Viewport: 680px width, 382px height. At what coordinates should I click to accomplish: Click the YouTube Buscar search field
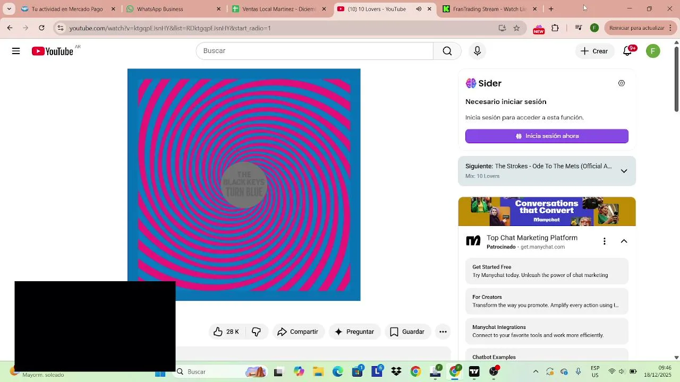pyautogui.click(x=314, y=51)
